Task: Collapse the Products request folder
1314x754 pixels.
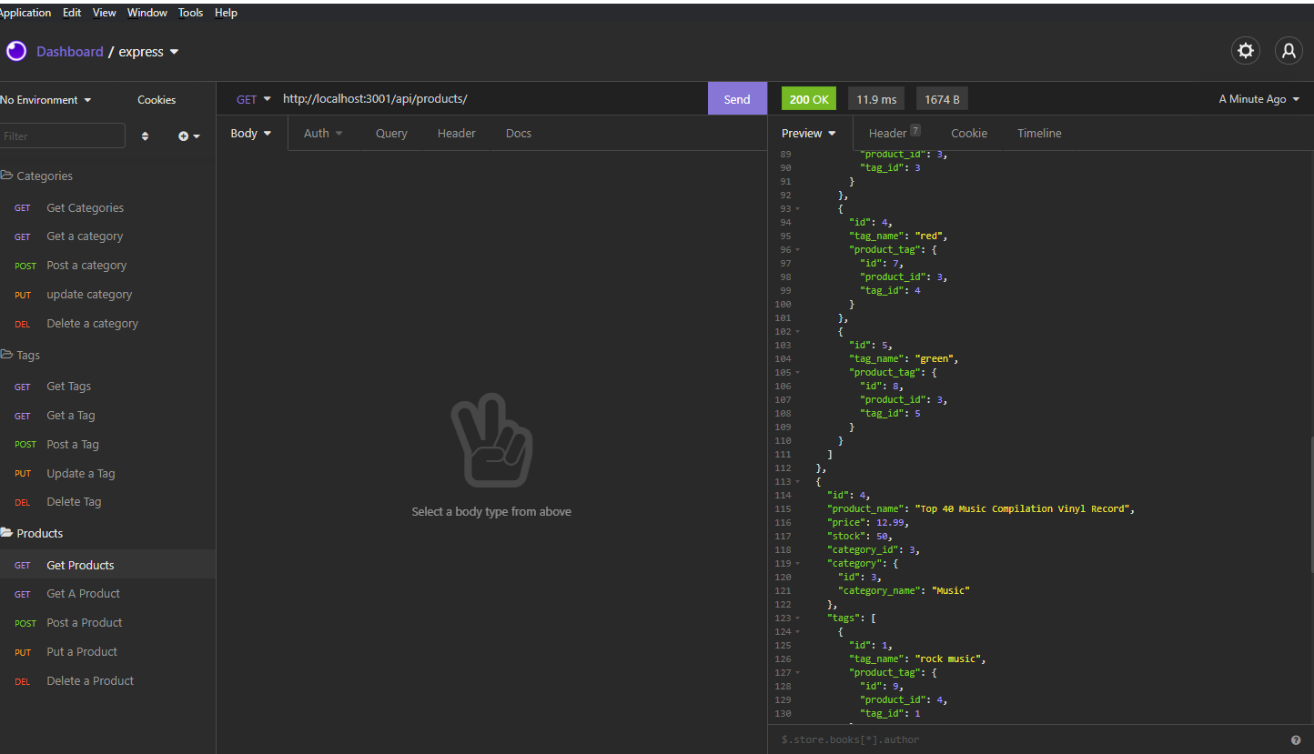Action: tap(8, 532)
